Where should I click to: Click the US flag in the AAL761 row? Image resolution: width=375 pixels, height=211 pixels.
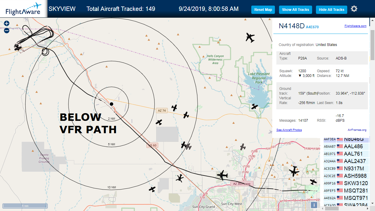[x=340, y=154]
